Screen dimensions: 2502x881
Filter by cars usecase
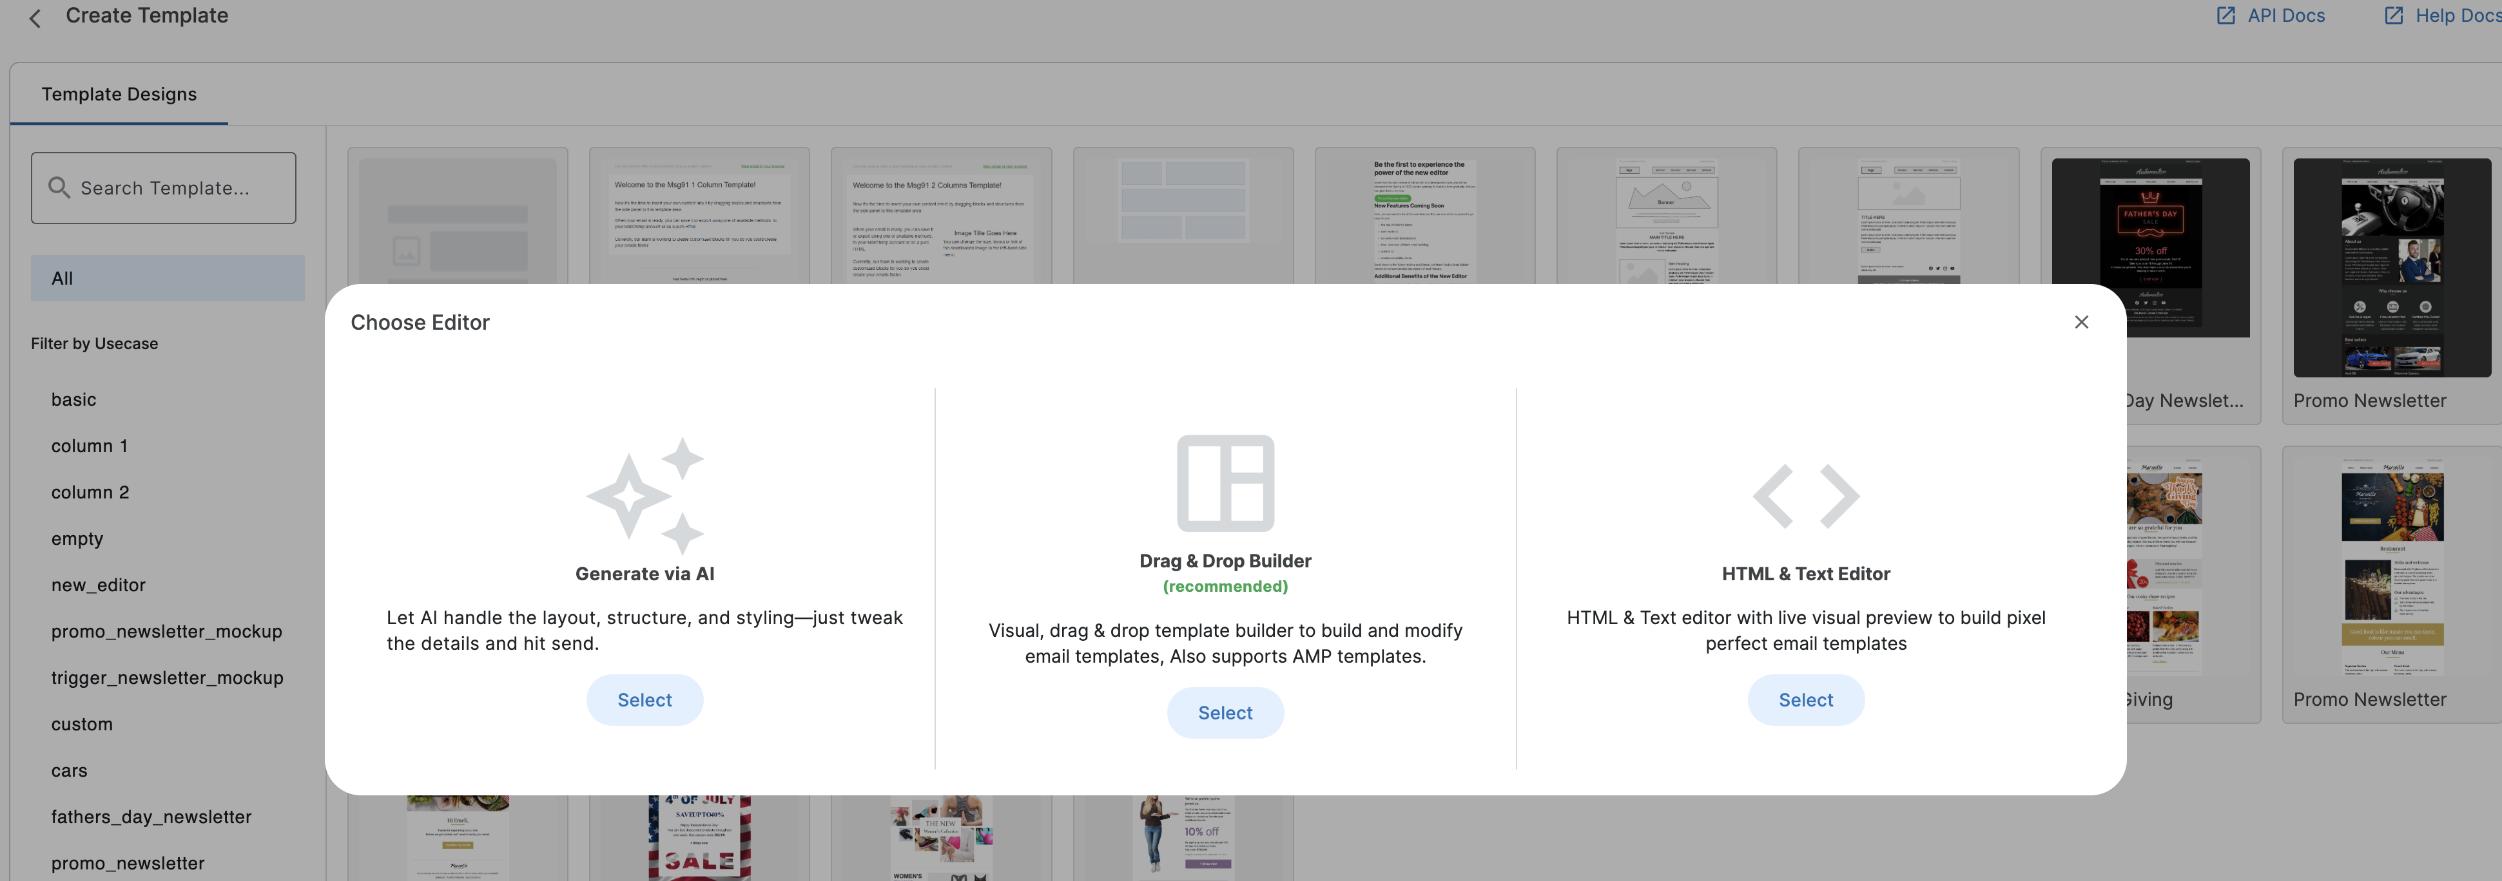pyautogui.click(x=69, y=770)
